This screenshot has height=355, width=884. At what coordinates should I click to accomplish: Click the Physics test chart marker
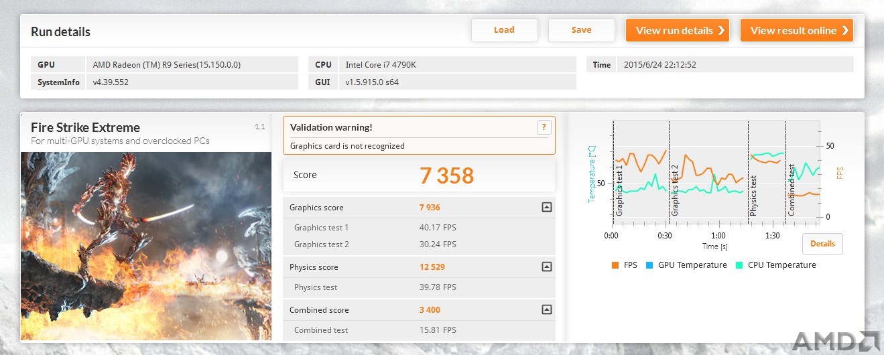[x=754, y=195]
